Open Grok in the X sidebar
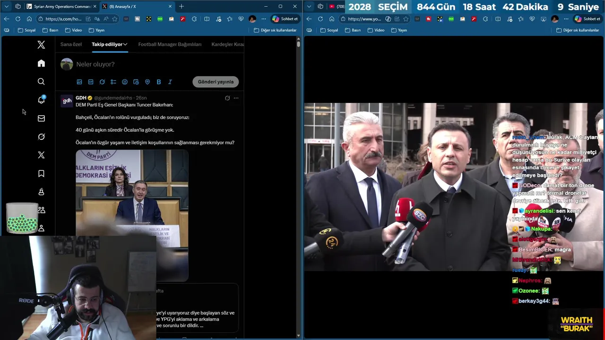The image size is (605, 340). [x=41, y=136]
